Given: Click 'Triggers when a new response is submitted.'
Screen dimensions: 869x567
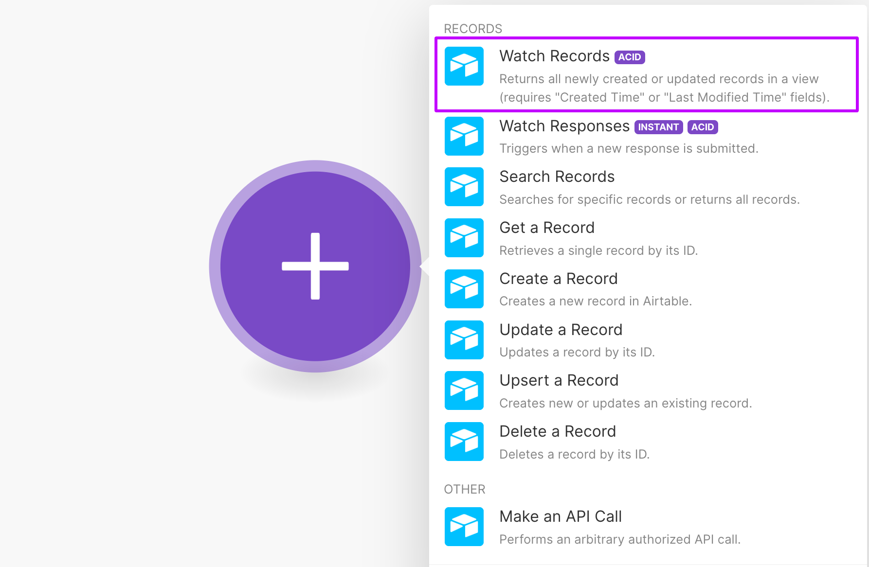Looking at the screenshot, I should [629, 148].
